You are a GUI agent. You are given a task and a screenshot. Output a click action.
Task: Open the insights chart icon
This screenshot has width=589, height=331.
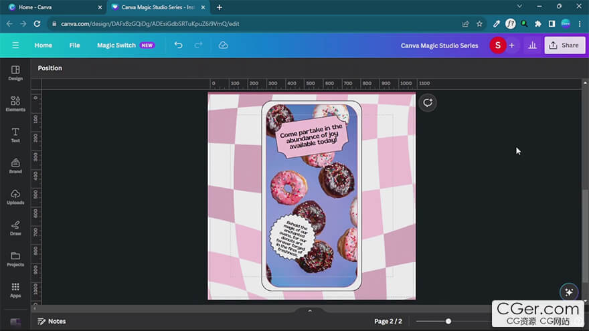pos(532,45)
